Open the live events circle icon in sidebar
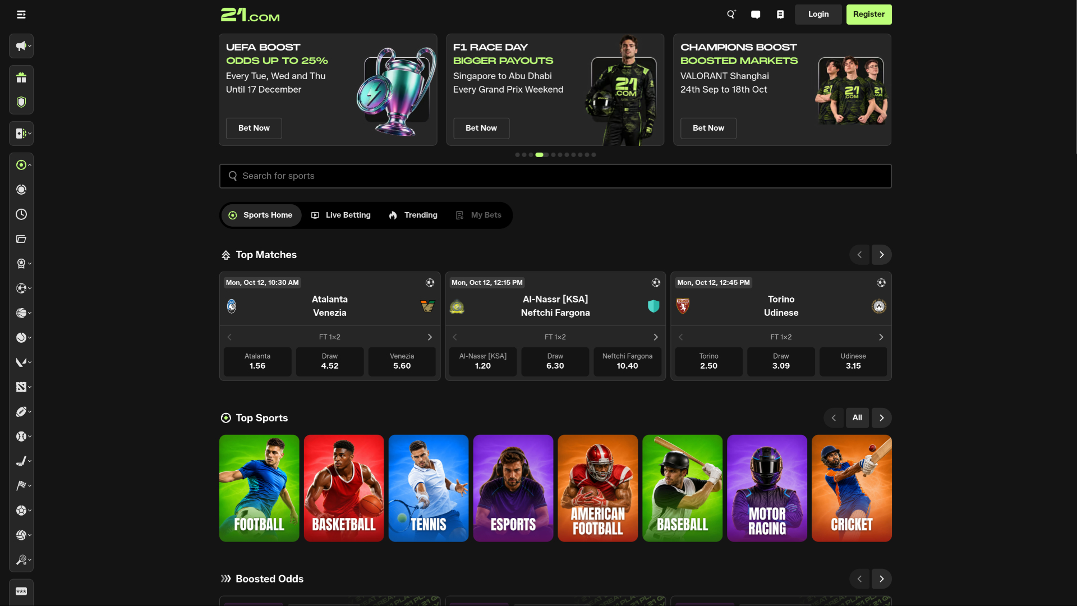Screen dimensions: 1077x606 click(21, 190)
